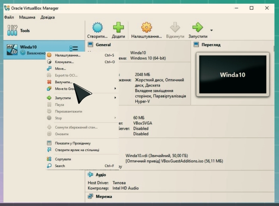This screenshot has width=279, height=206.
Task: Click the Search magnifier icon
Action: tap(49, 166)
